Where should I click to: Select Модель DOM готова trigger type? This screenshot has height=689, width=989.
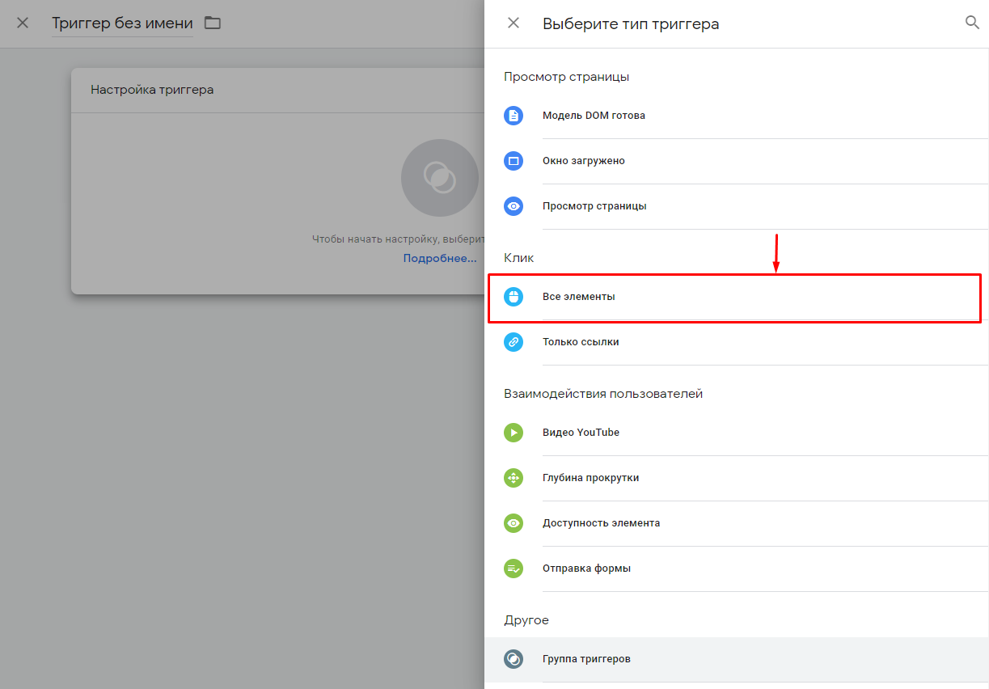[x=594, y=116]
